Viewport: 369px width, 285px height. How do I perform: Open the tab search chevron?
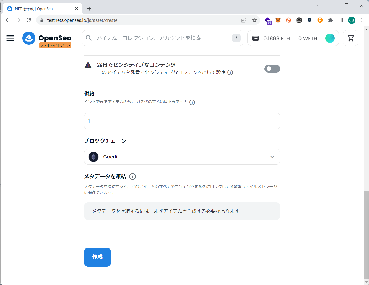(x=316, y=5)
